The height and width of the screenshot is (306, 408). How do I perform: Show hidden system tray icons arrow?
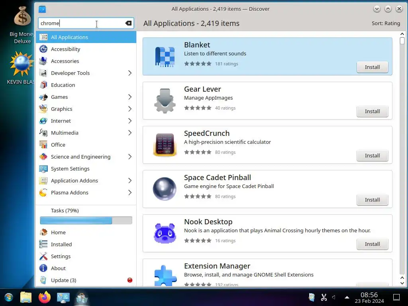pos(347,297)
